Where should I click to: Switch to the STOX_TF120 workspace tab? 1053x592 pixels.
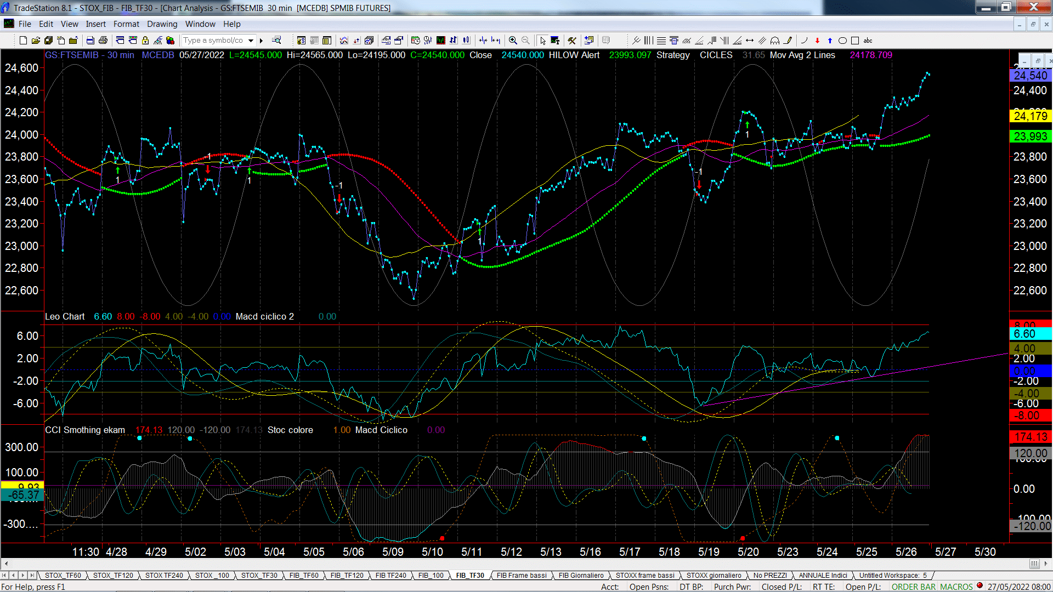pyautogui.click(x=113, y=575)
